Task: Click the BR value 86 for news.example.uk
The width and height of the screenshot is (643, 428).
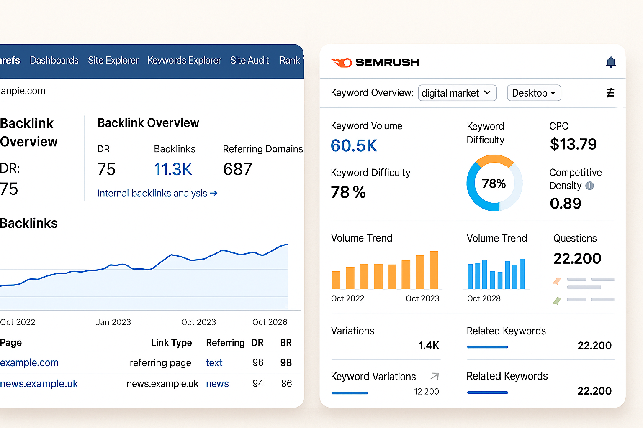Action: (x=286, y=384)
